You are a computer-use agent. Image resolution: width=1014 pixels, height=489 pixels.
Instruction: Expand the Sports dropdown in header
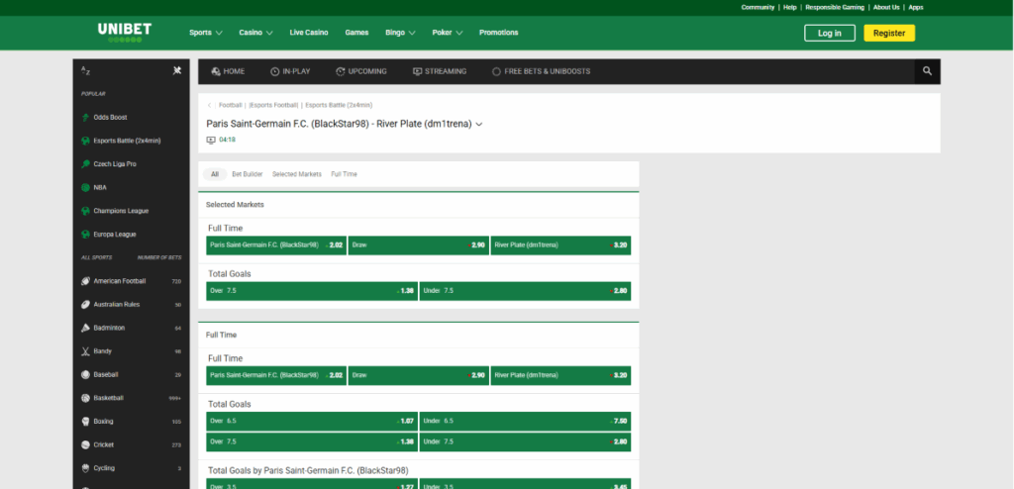tap(206, 33)
